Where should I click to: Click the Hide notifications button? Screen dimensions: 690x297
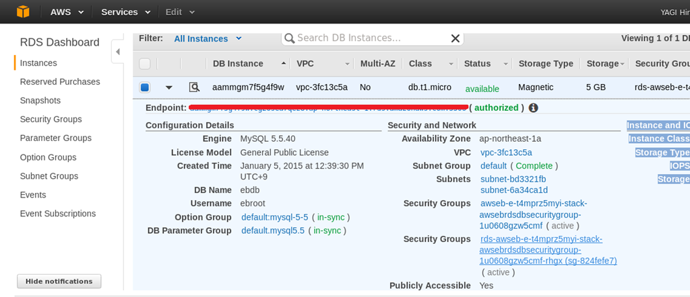[x=59, y=281]
